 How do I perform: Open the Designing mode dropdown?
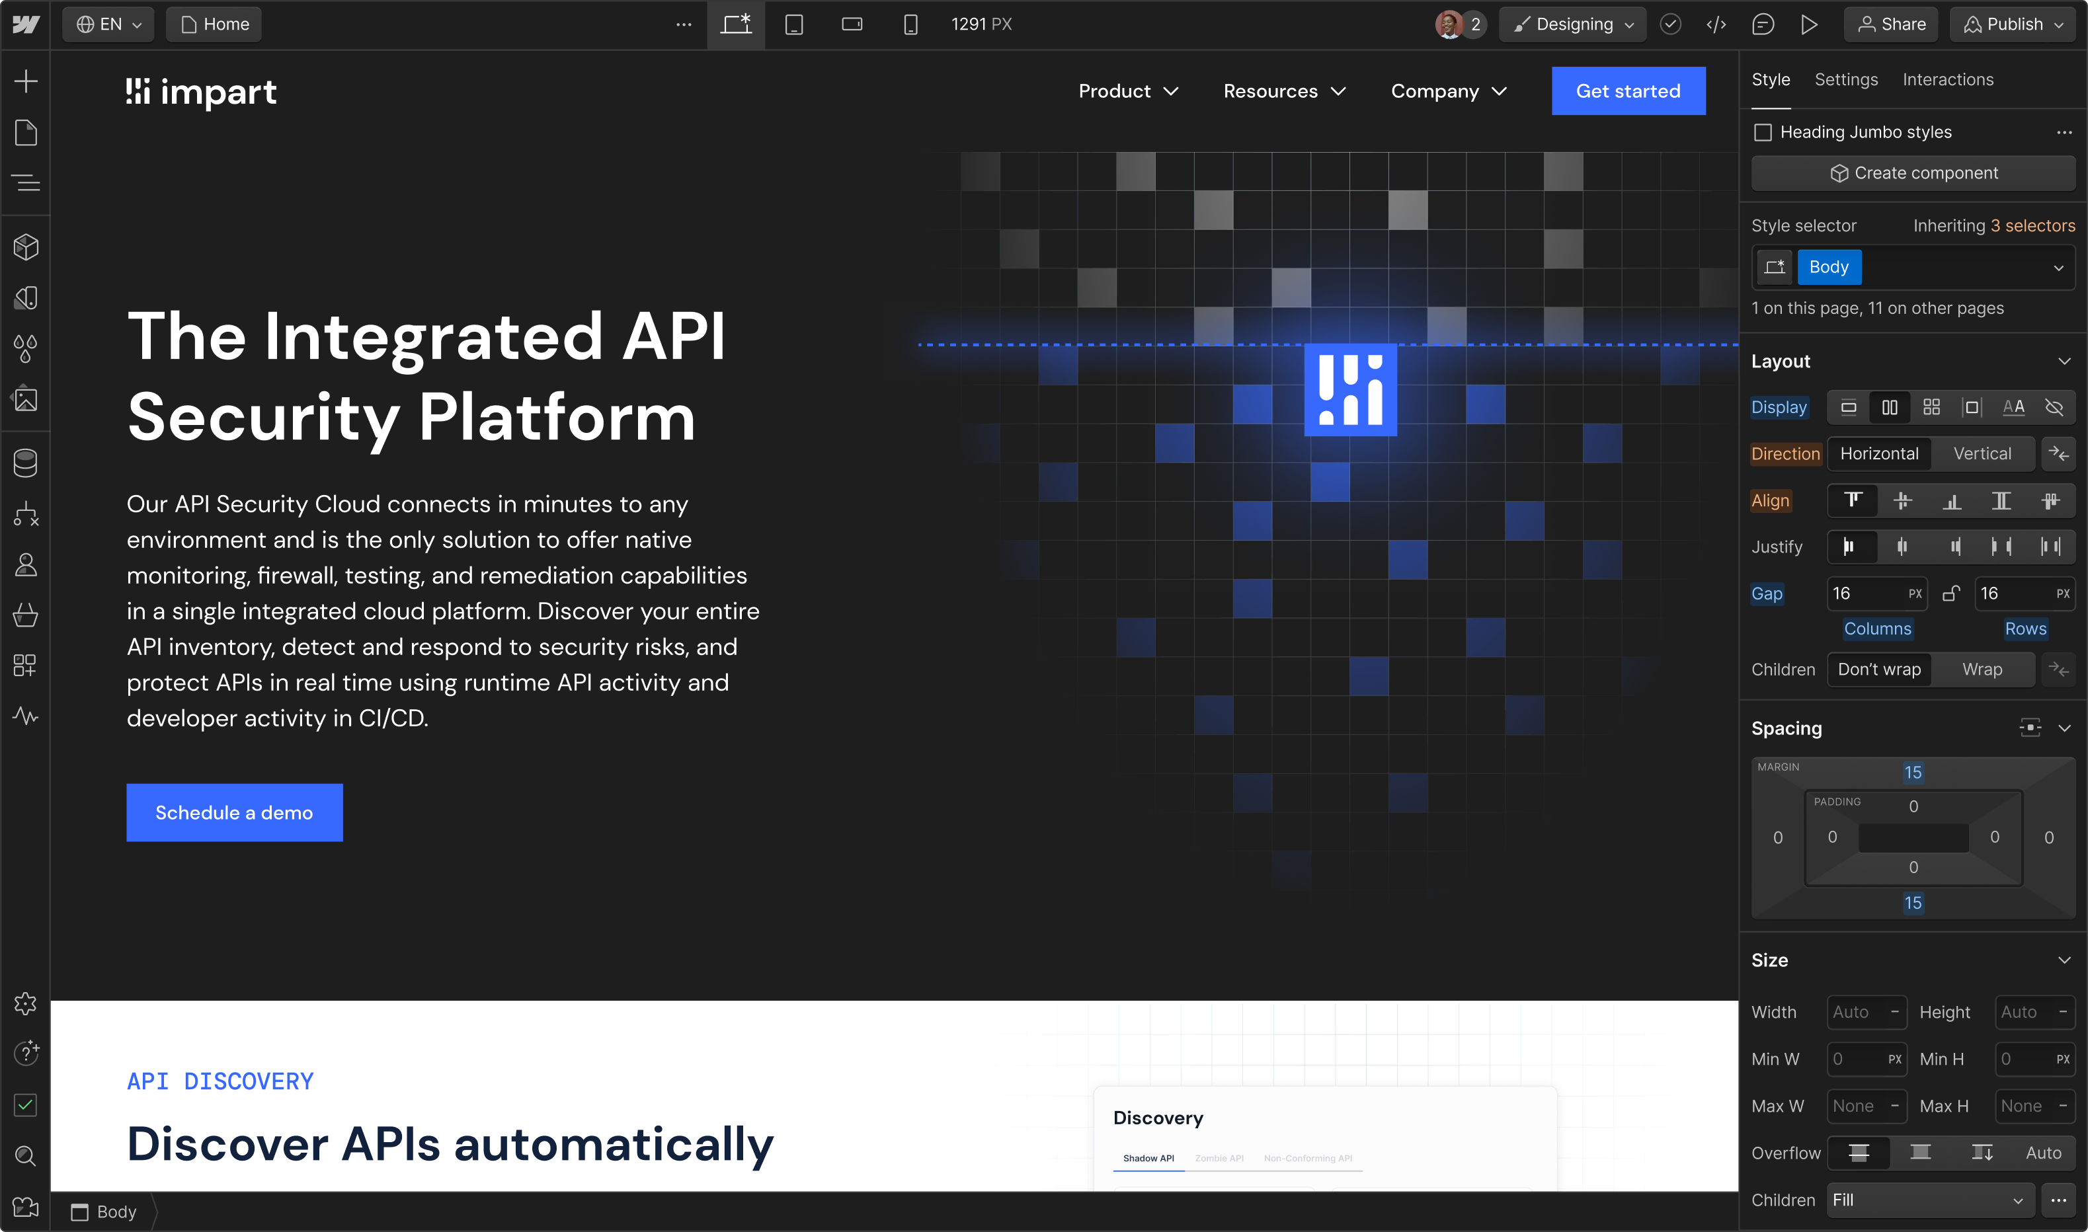[x=1572, y=24]
